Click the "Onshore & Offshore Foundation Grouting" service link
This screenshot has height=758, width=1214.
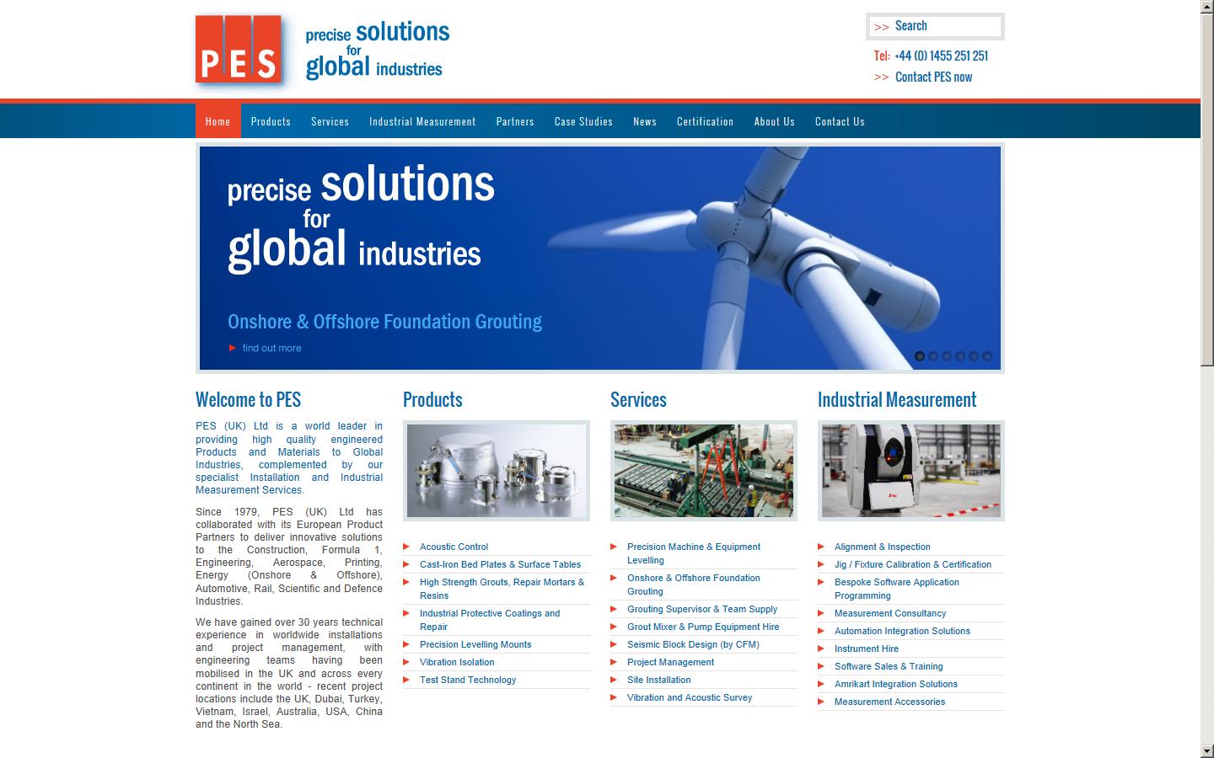click(693, 585)
